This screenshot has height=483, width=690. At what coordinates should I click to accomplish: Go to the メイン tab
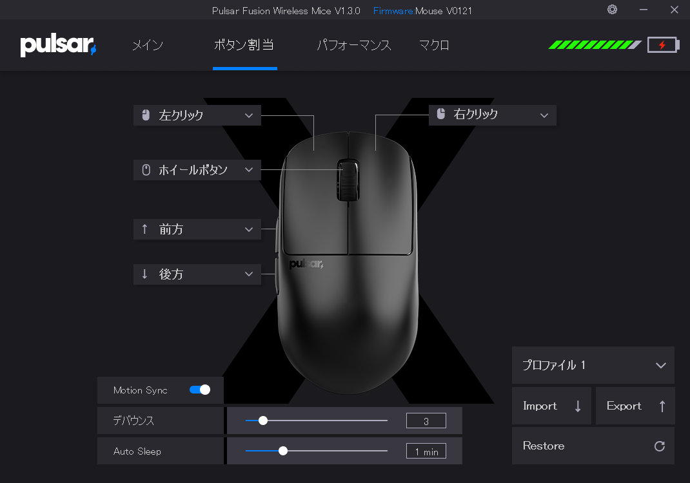coord(148,46)
